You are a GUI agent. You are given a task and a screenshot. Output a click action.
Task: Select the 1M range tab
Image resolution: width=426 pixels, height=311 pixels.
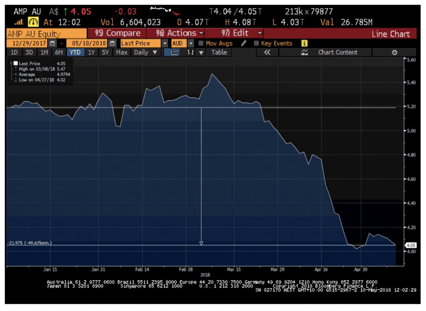click(x=44, y=52)
